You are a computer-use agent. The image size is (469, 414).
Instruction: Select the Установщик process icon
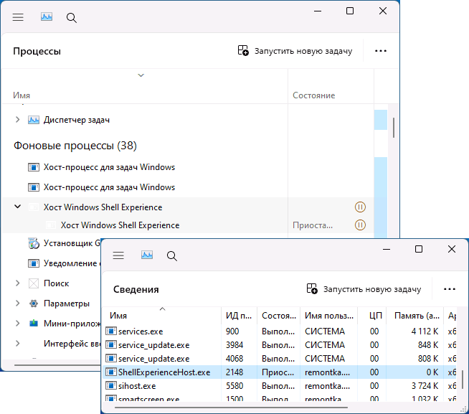(x=34, y=243)
